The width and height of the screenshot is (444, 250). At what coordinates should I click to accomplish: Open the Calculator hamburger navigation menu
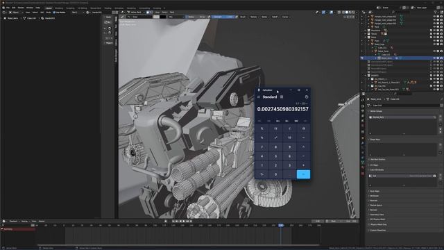[259, 97]
